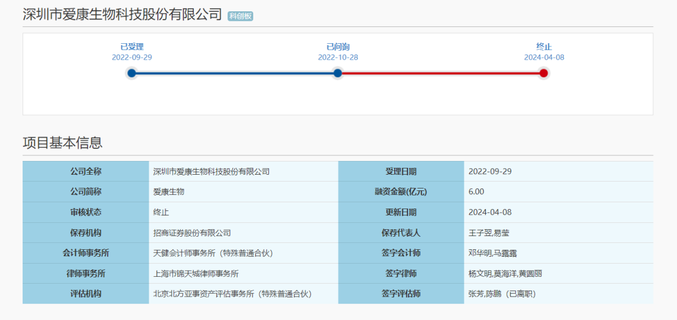Click 北京北方亚事资产评估事务所 appraisal cell
This screenshot has width=677, height=320.
pyautogui.click(x=233, y=294)
